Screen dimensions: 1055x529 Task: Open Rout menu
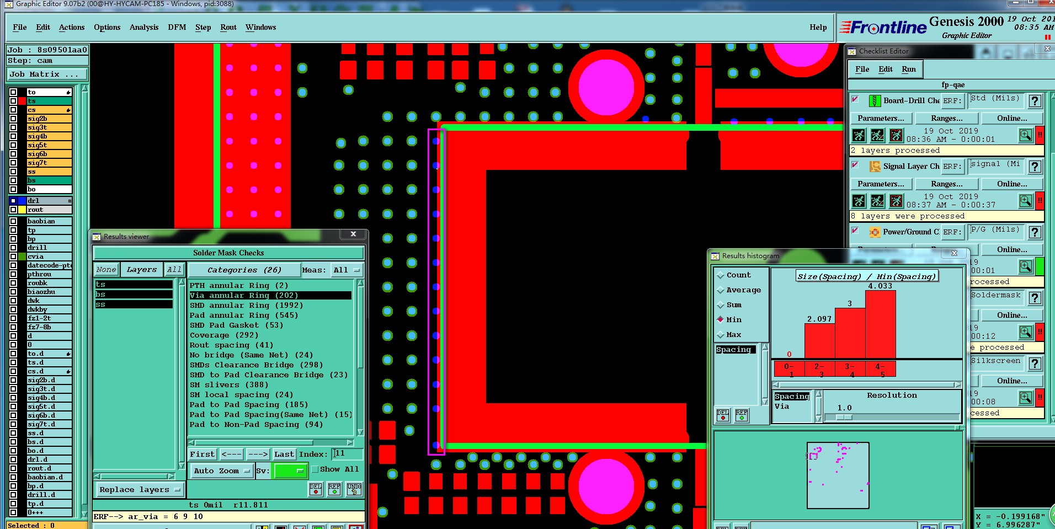click(x=228, y=27)
